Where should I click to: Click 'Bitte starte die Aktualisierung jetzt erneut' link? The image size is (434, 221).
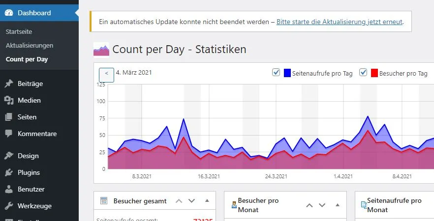click(340, 22)
